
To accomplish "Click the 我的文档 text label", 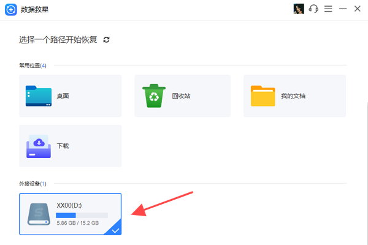I will coord(293,96).
